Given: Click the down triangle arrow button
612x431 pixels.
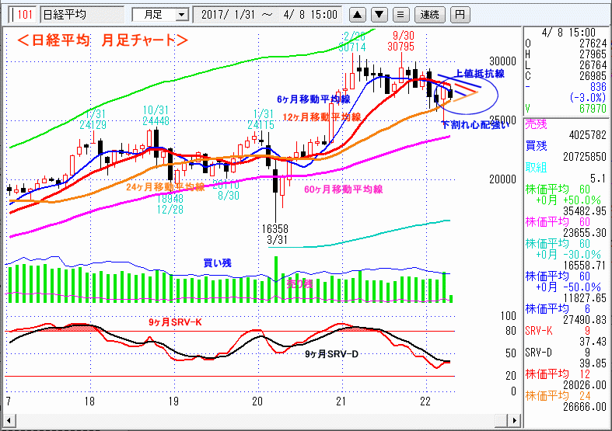Looking at the screenshot, I should tap(379, 14).
